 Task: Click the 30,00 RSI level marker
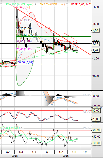(96, 143)
